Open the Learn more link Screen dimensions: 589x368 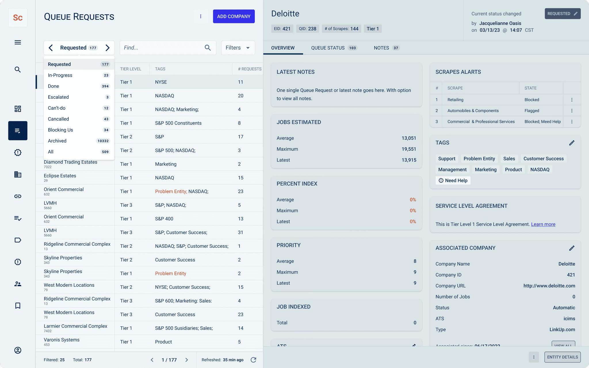tap(543, 224)
